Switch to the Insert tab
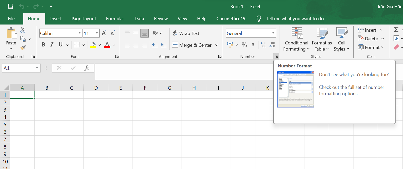The width and height of the screenshot is (403, 169). 56,19
